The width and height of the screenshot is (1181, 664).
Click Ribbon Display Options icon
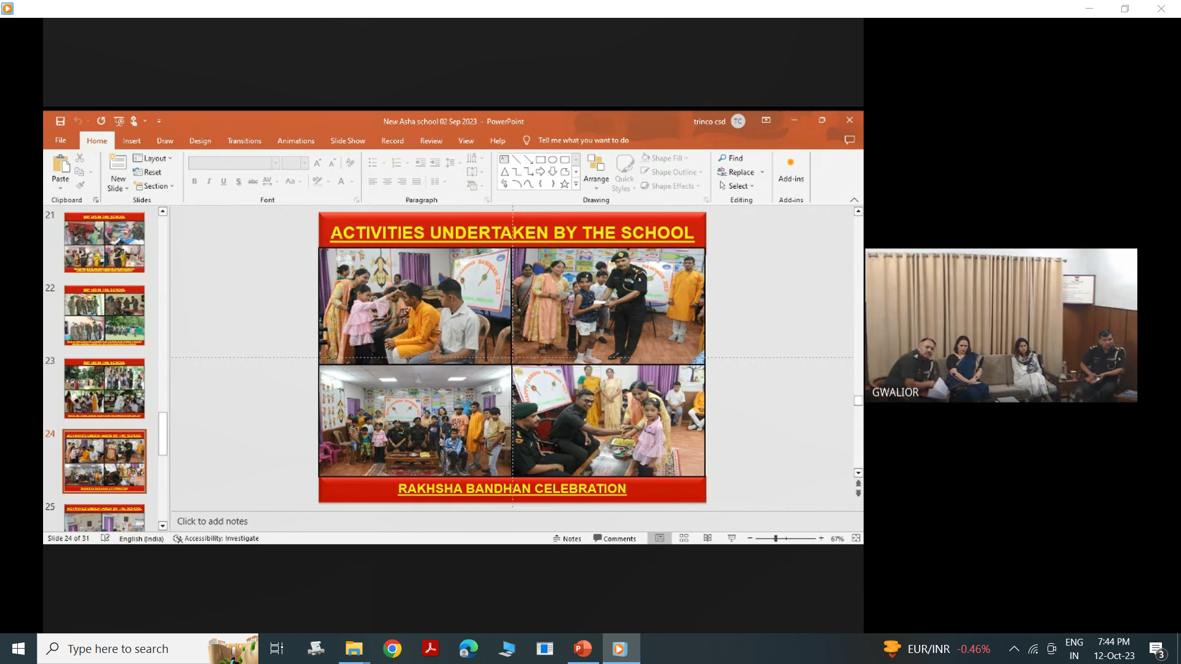(766, 121)
